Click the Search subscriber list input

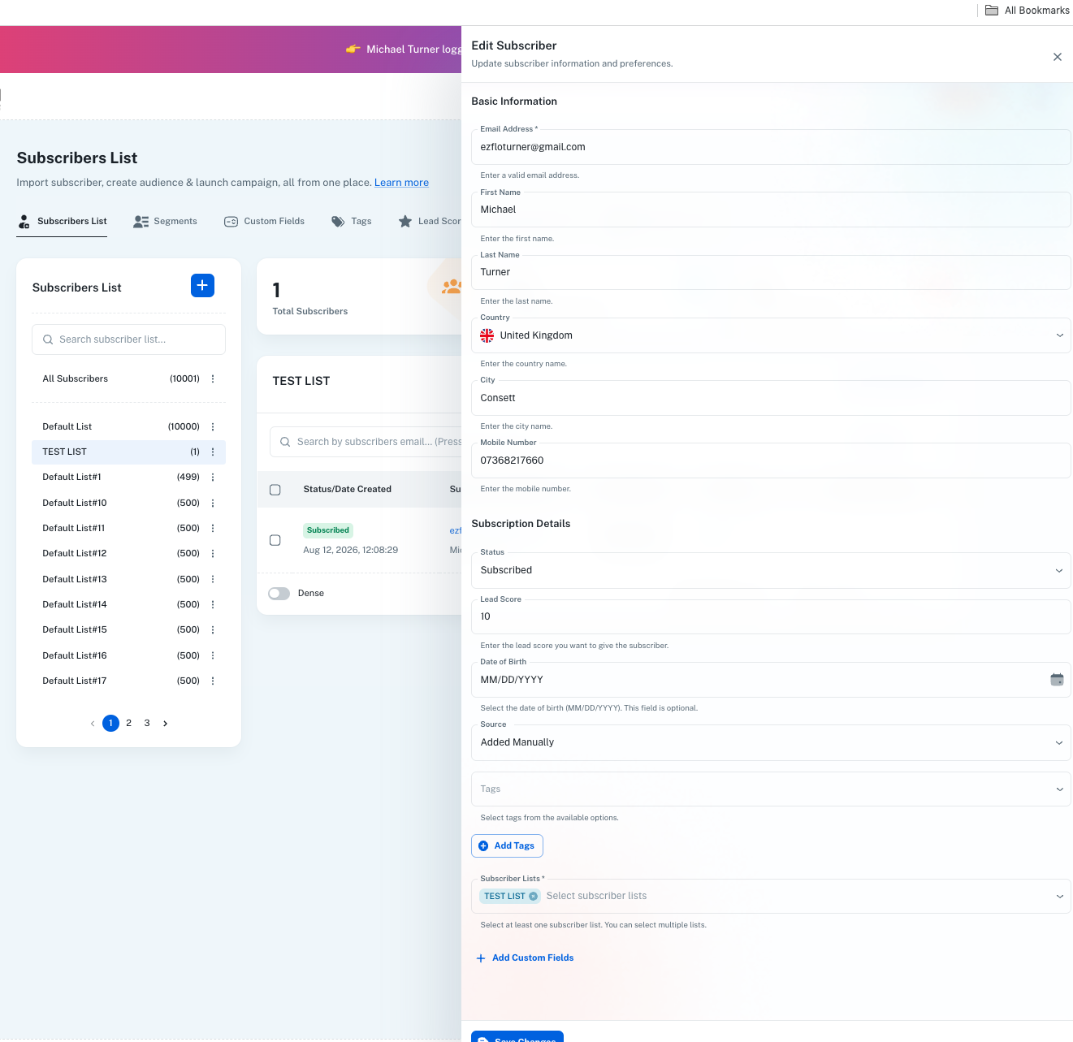coord(128,339)
